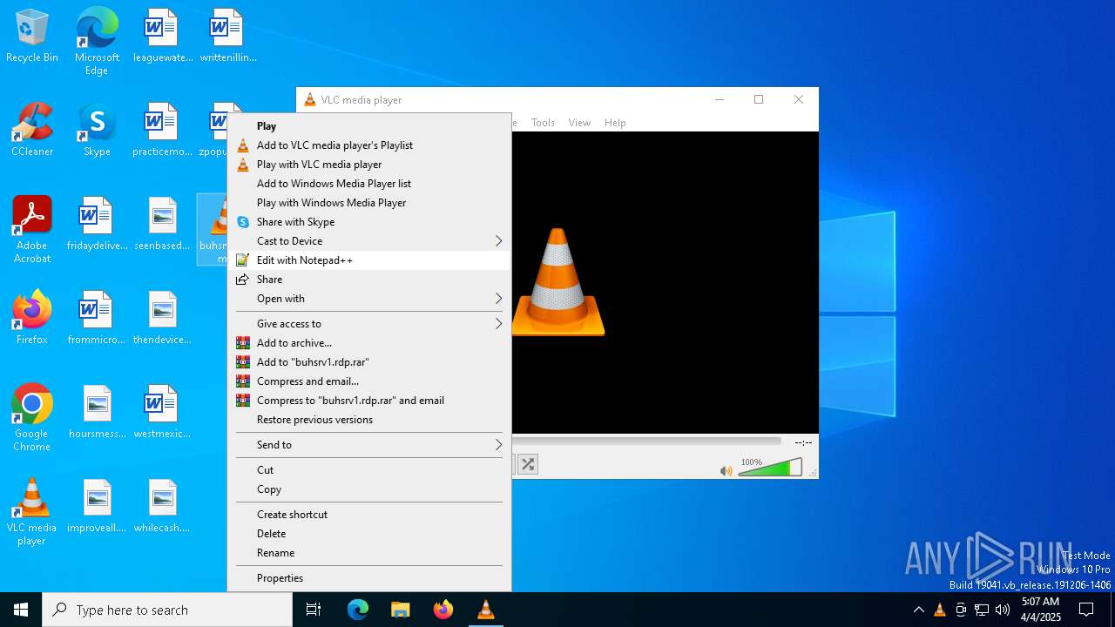Launch Firefox from the taskbar
Screen dimensions: 1115x627
pos(443,610)
